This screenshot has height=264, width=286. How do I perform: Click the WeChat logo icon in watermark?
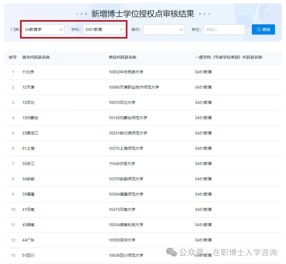tap(173, 253)
